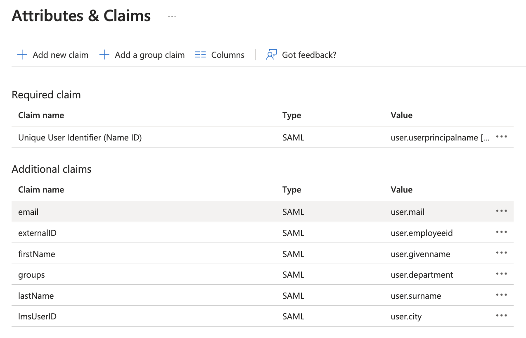The height and width of the screenshot is (338, 526).
Task: Open the ellipsis menu for the email claim
Action: [501, 211]
